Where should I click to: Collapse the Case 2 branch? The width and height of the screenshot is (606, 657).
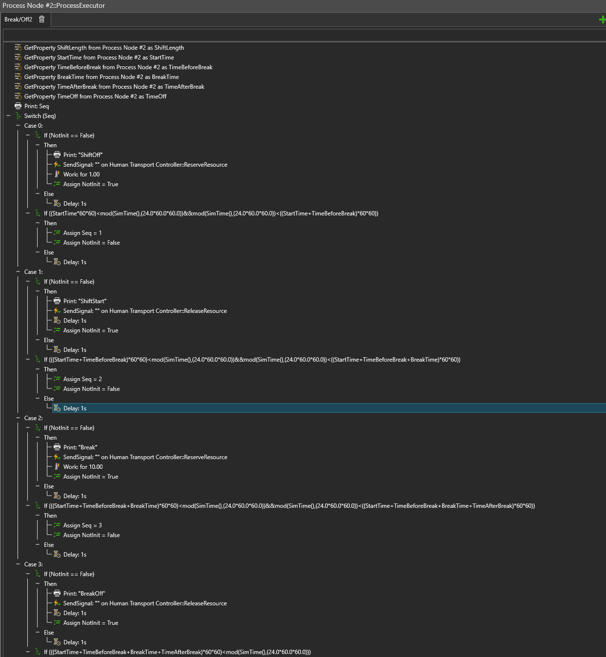[x=18, y=418]
